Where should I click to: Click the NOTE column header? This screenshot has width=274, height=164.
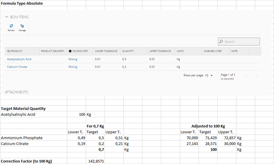click(x=239, y=51)
